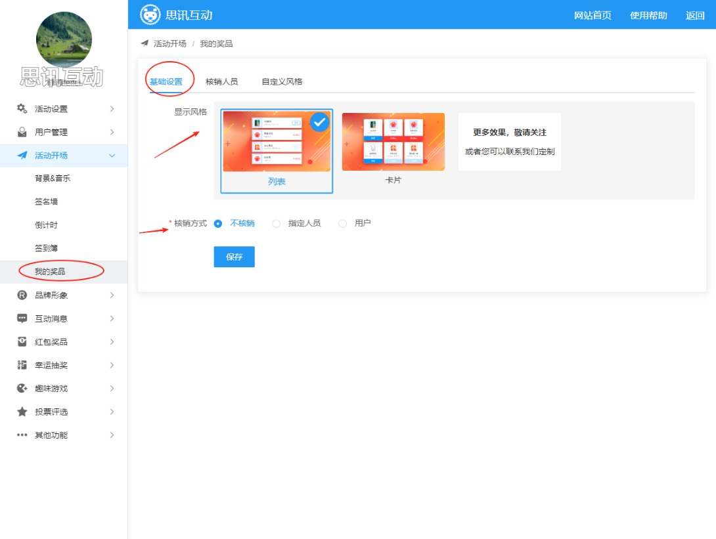Viewport: 716px width, 539px height.
Task: Click the 核销方式 label
Action: tap(190, 223)
